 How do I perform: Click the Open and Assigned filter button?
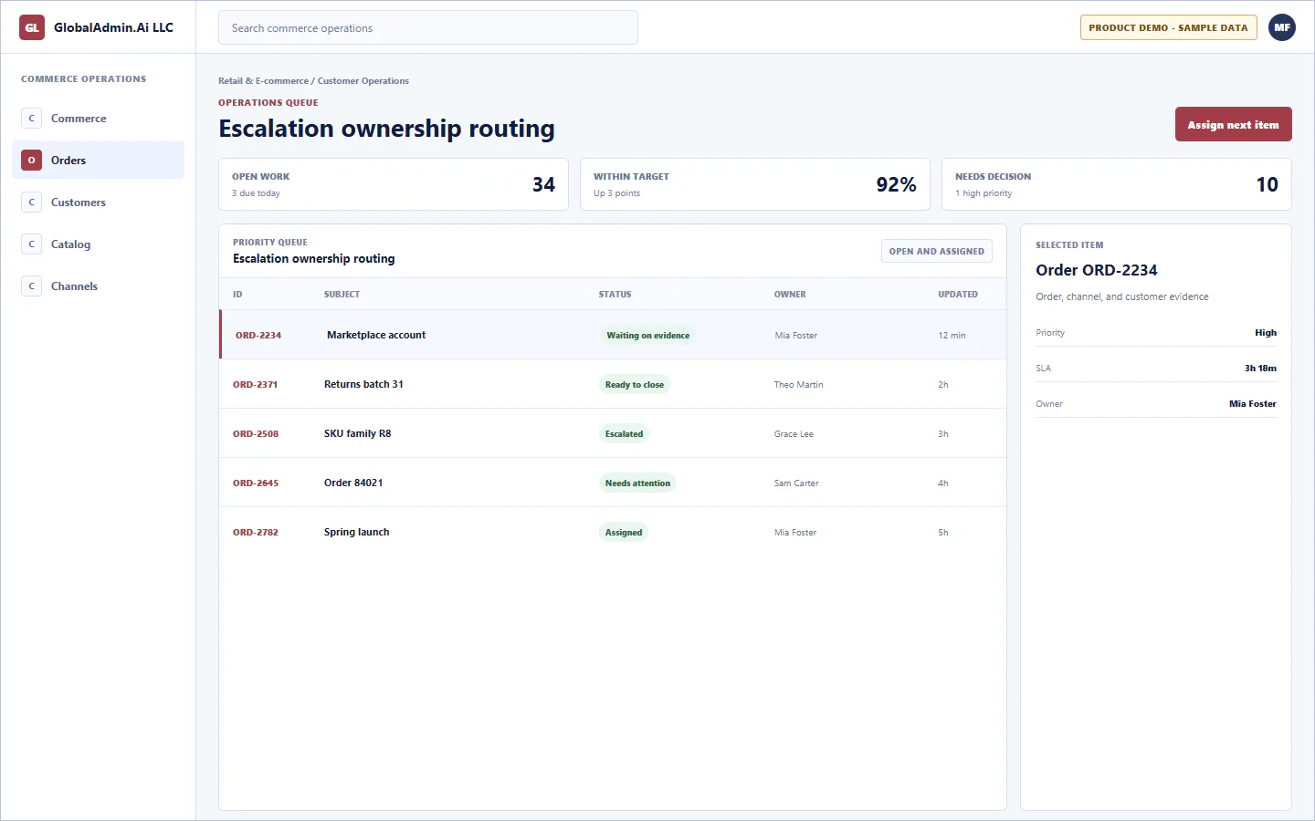[x=936, y=252]
